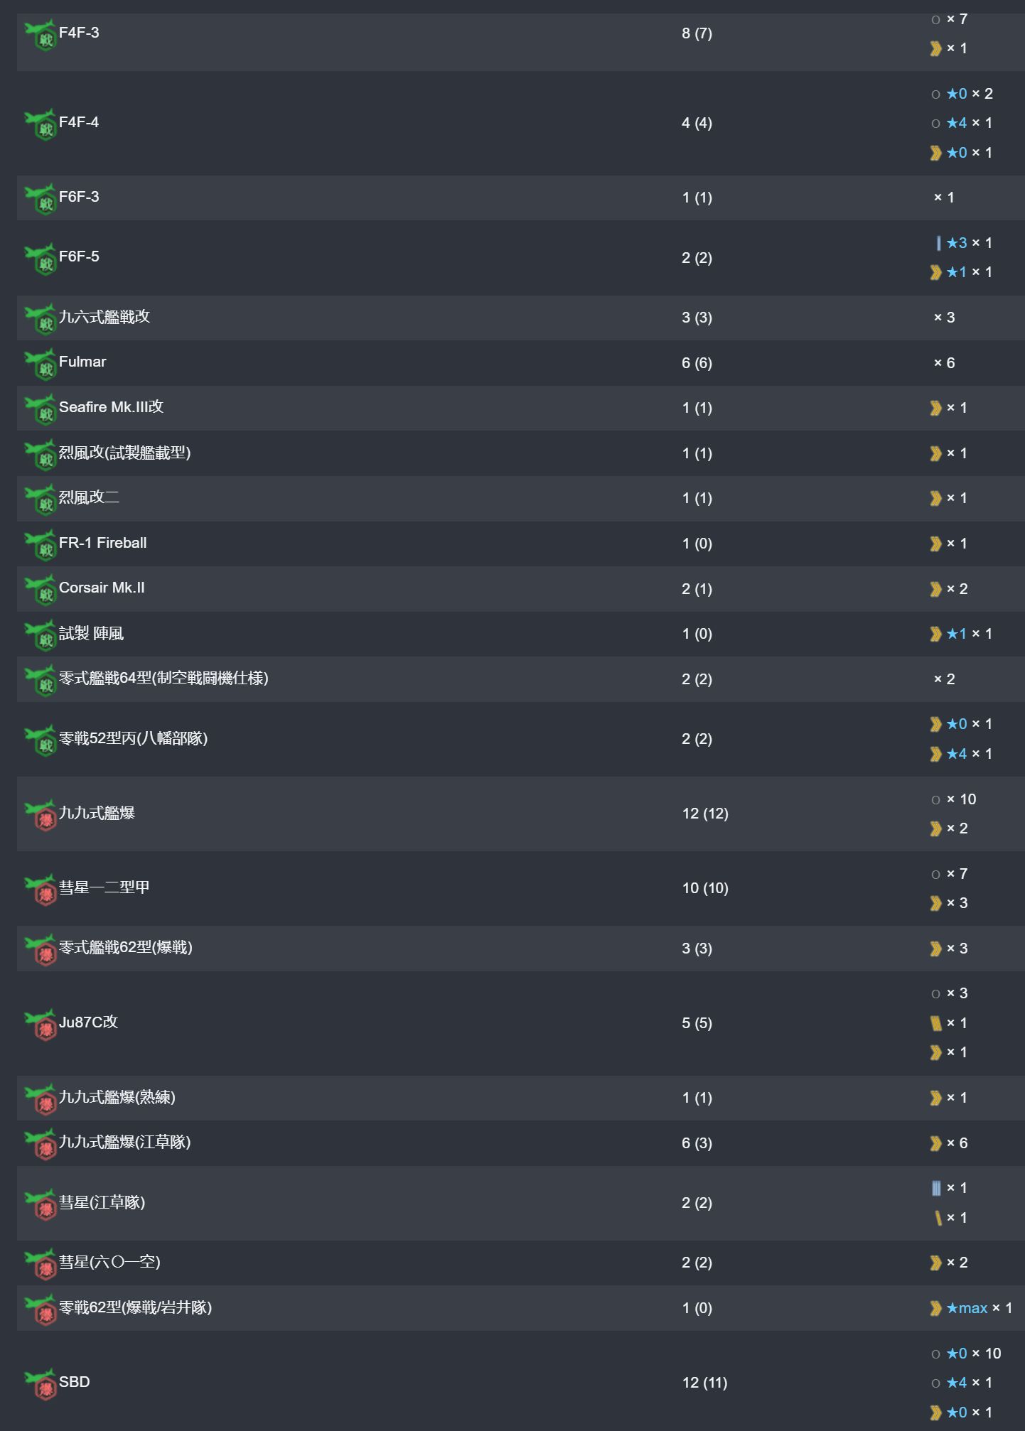The height and width of the screenshot is (1431, 1025).
Task: Click the gold chevron proficiency icon for Corsair Mk.II
Action: (936, 589)
